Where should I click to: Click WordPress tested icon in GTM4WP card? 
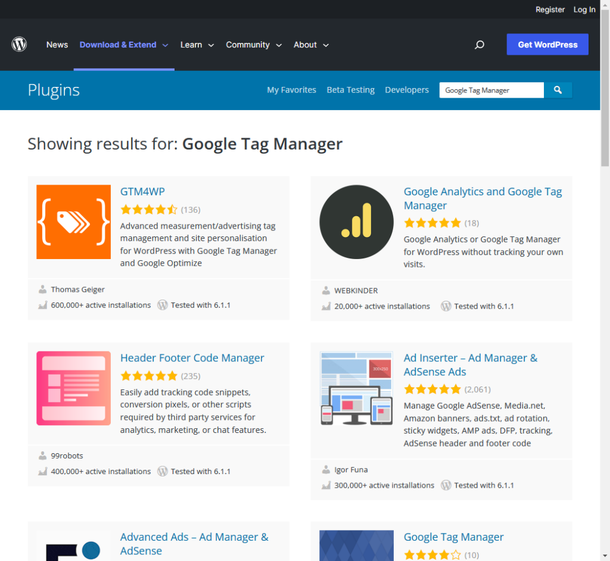(162, 305)
